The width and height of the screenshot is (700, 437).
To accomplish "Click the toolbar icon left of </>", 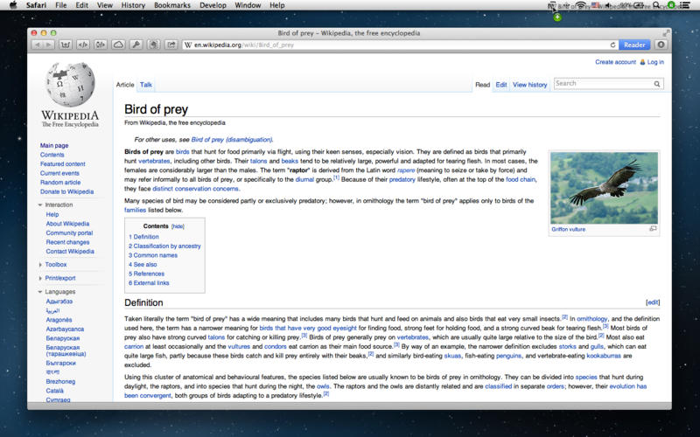I will 65,45.
